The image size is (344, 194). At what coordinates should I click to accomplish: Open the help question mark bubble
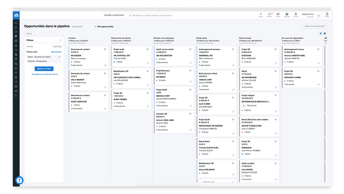[19, 180]
